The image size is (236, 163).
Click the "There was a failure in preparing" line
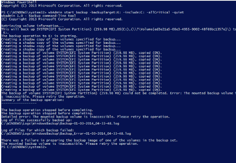pyautogui.click(x=89, y=140)
